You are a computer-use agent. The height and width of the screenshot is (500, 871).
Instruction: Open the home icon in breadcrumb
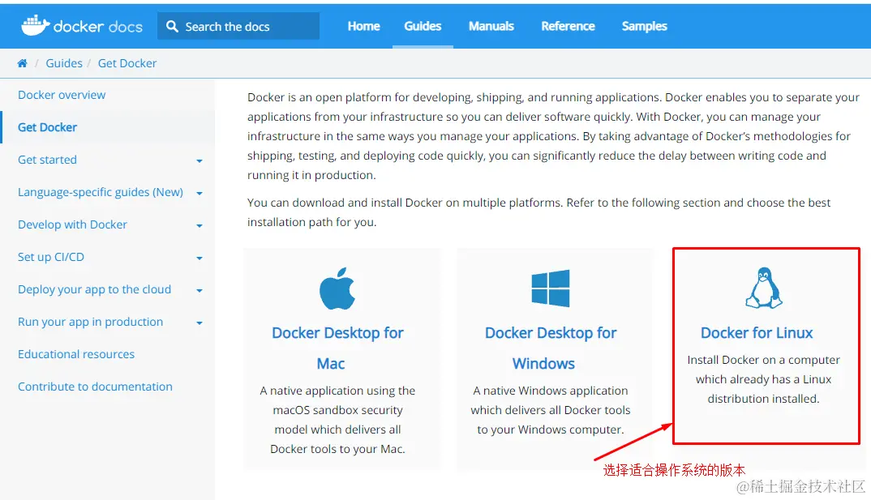point(22,63)
